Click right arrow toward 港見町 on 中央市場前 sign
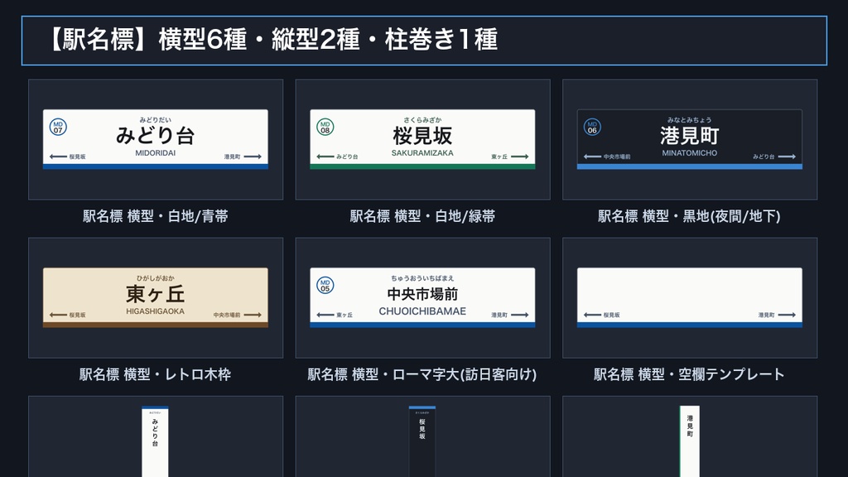848x477 pixels. tap(520, 315)
